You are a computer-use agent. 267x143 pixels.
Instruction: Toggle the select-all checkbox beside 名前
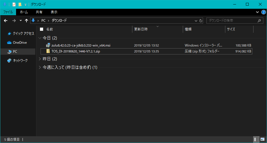click(41, 29)
